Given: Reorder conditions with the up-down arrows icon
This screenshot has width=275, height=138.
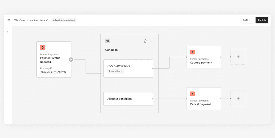Looking at the screenshot, I should [x=152, y=41].
